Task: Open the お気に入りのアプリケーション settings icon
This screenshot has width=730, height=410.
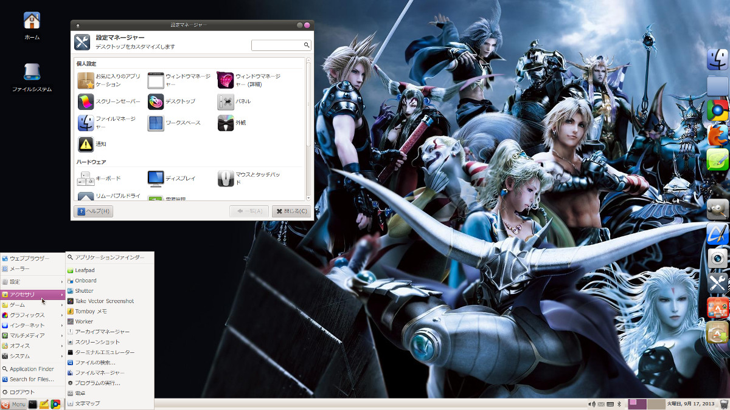Action: click(x=86, y=80)
